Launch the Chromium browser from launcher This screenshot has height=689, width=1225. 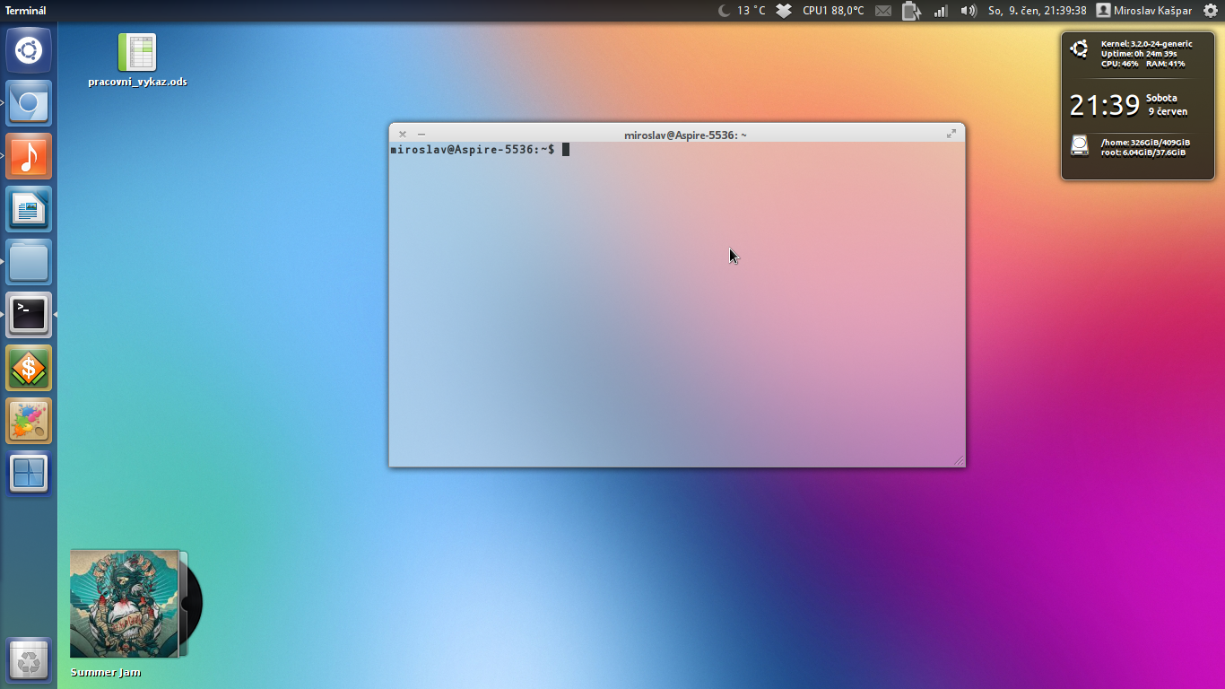(x=29, y=103)
